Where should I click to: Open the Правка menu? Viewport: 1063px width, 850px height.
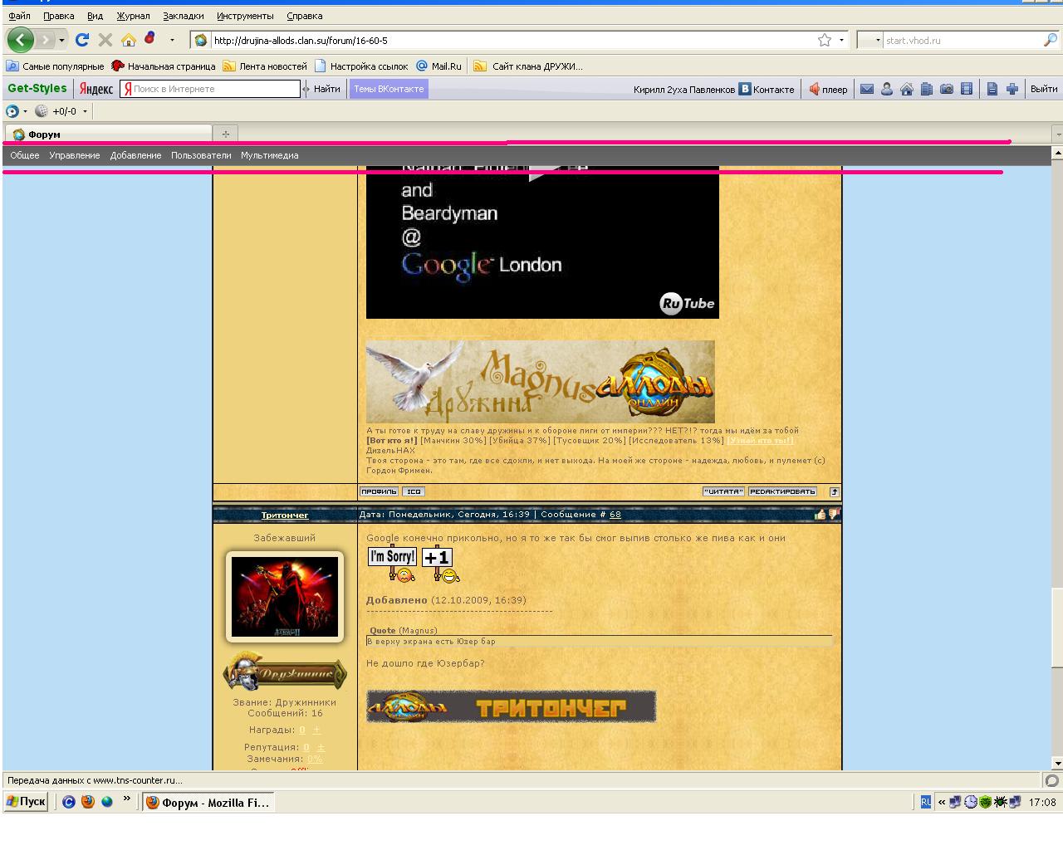pos(58,16)
